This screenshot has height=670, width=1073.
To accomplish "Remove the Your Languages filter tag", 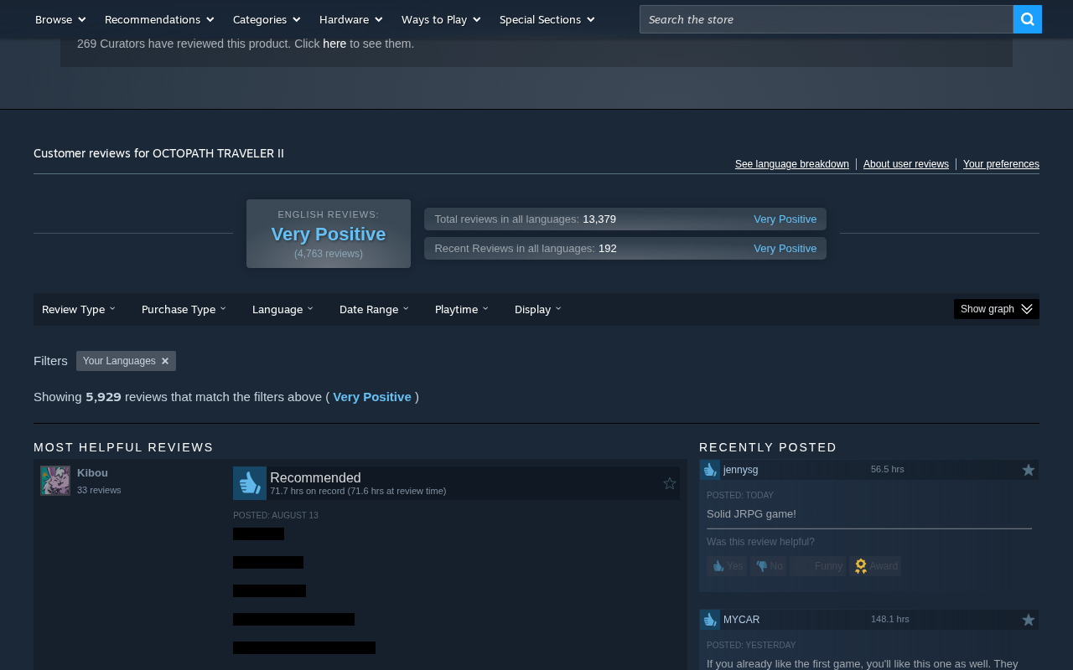I will point(165,361).
